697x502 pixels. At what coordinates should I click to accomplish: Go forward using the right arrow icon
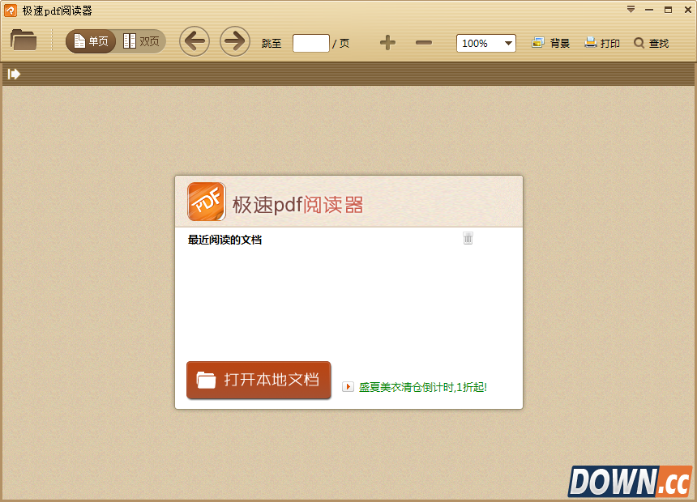(x=234, y=41)
